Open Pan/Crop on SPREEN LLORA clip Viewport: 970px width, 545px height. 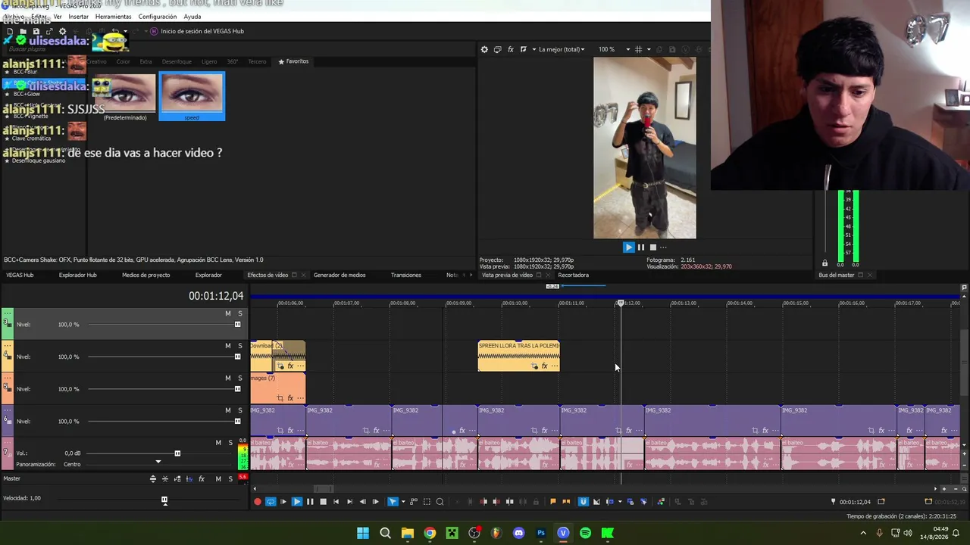534,366
